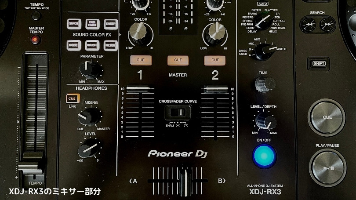Flip the Crossfader Curve switch
356x200 pixels.
178,112
